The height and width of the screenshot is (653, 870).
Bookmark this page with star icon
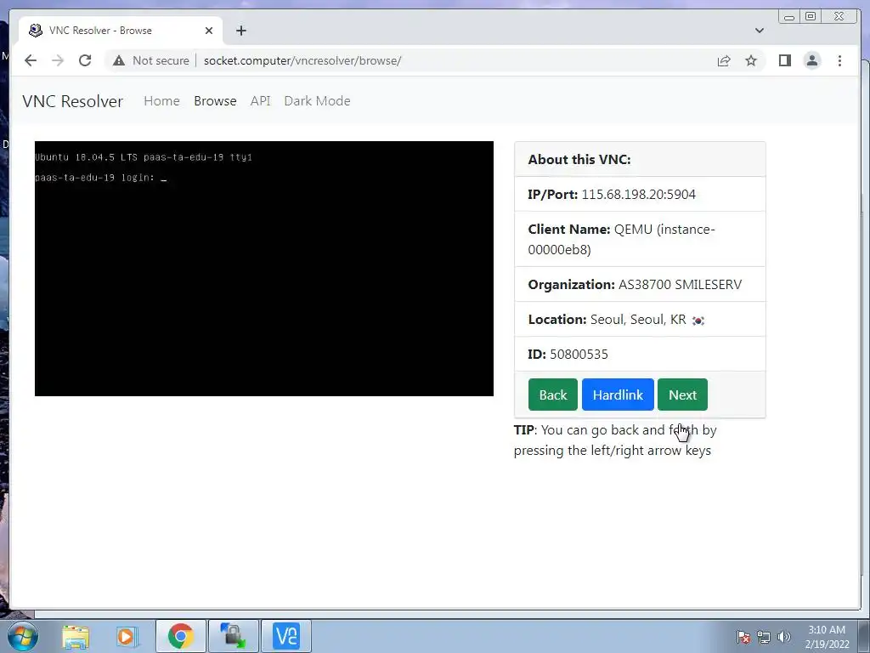[x=751, y=60]
